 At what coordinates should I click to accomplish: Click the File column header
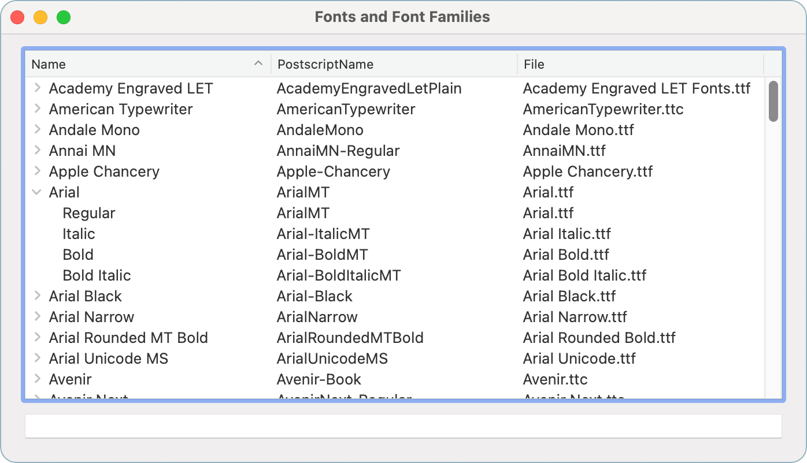click(x=641, y=64)
